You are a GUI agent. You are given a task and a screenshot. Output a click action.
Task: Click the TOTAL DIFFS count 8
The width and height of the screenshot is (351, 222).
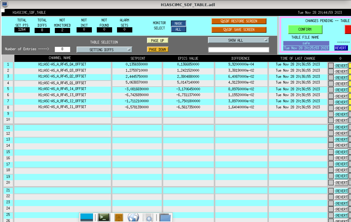click(42, 30)
